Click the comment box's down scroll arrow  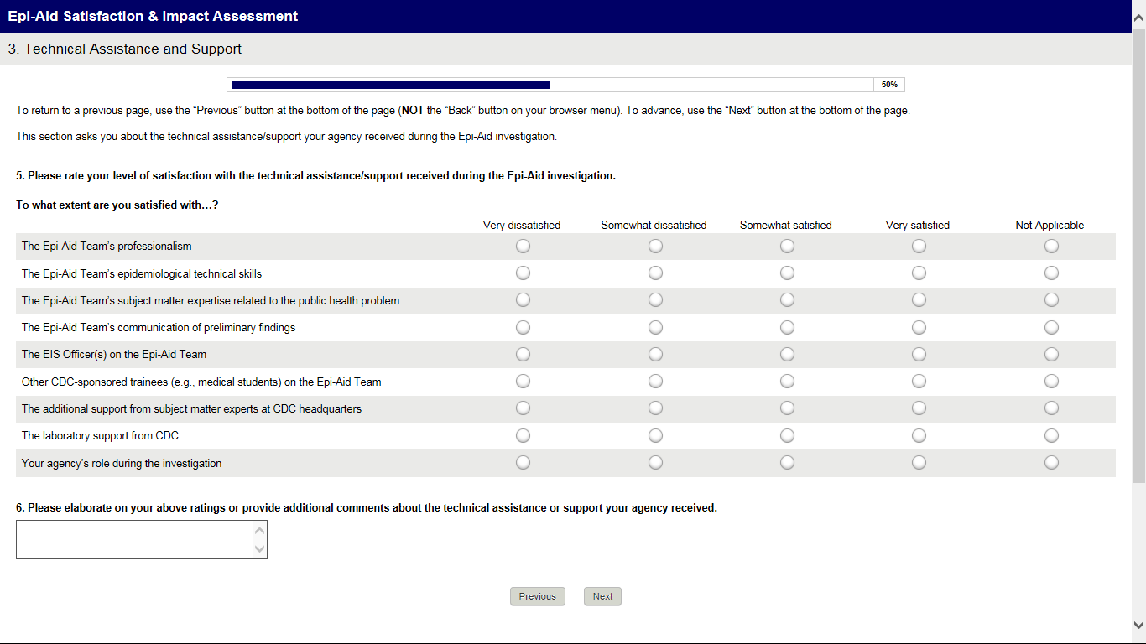(x=259, y=549)
